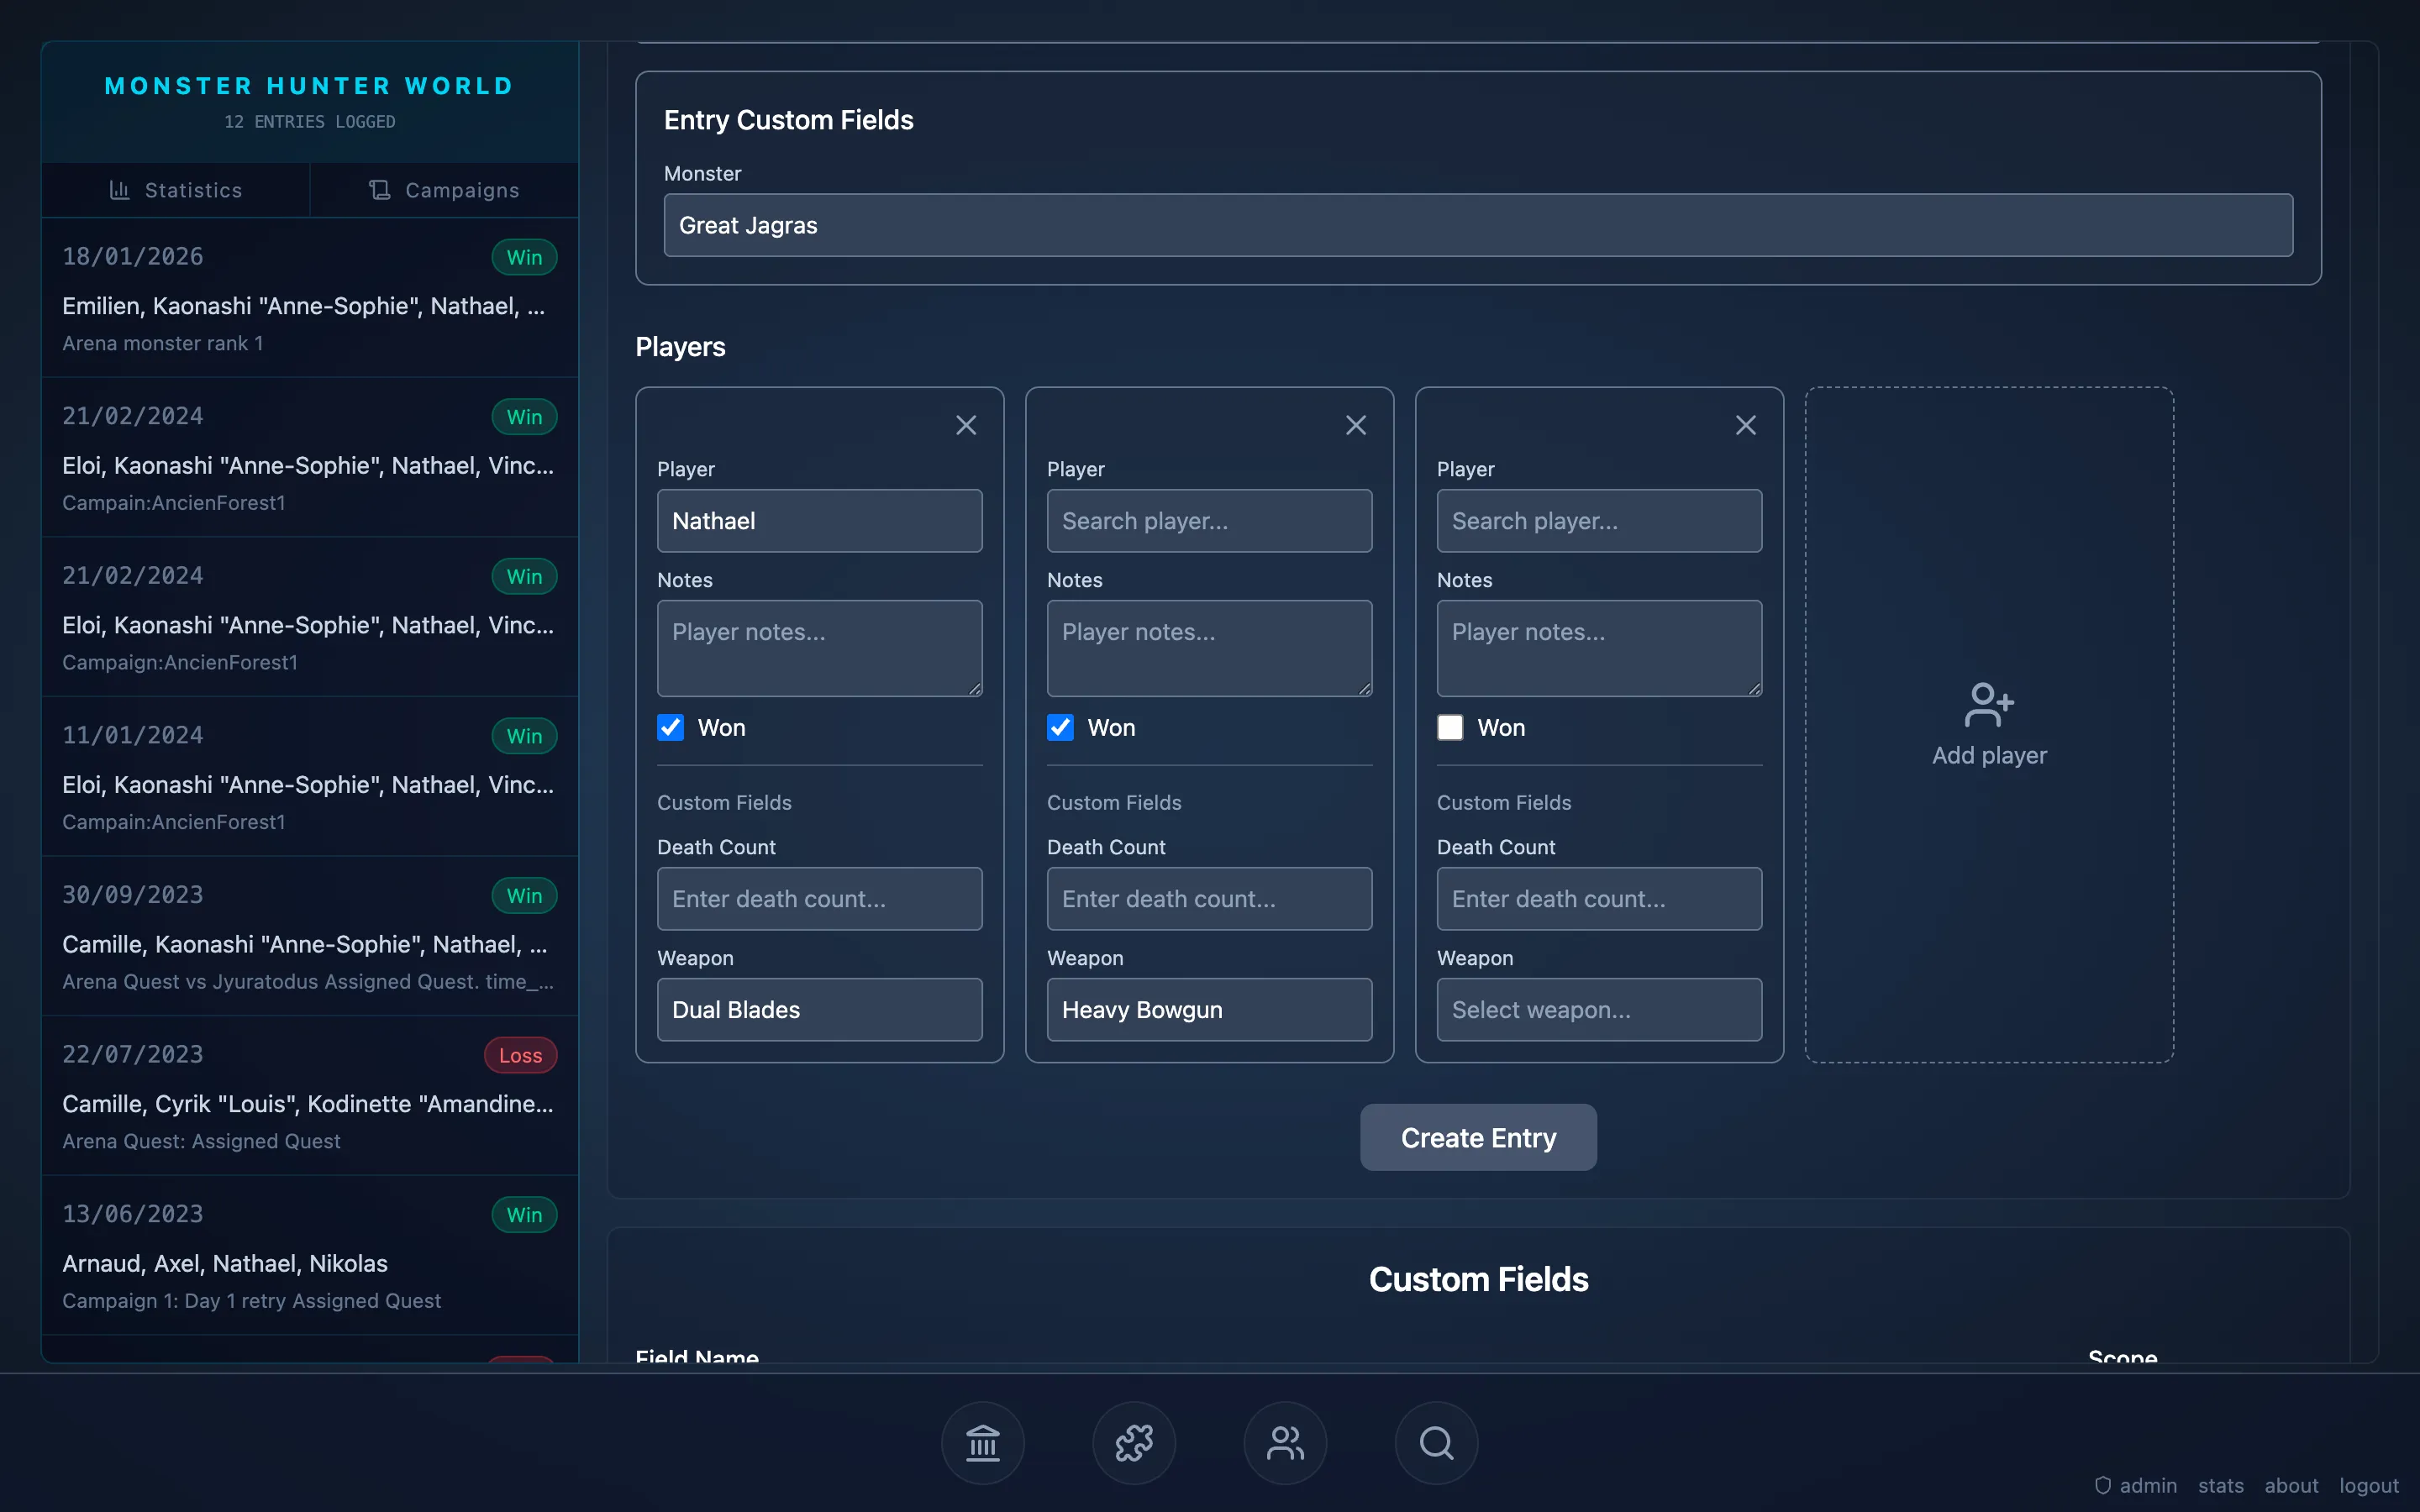This screenshot has height=1512, width=2420.
Task: Open the search magnifier icon in bottom bar
Action: pos(1437,1443)
